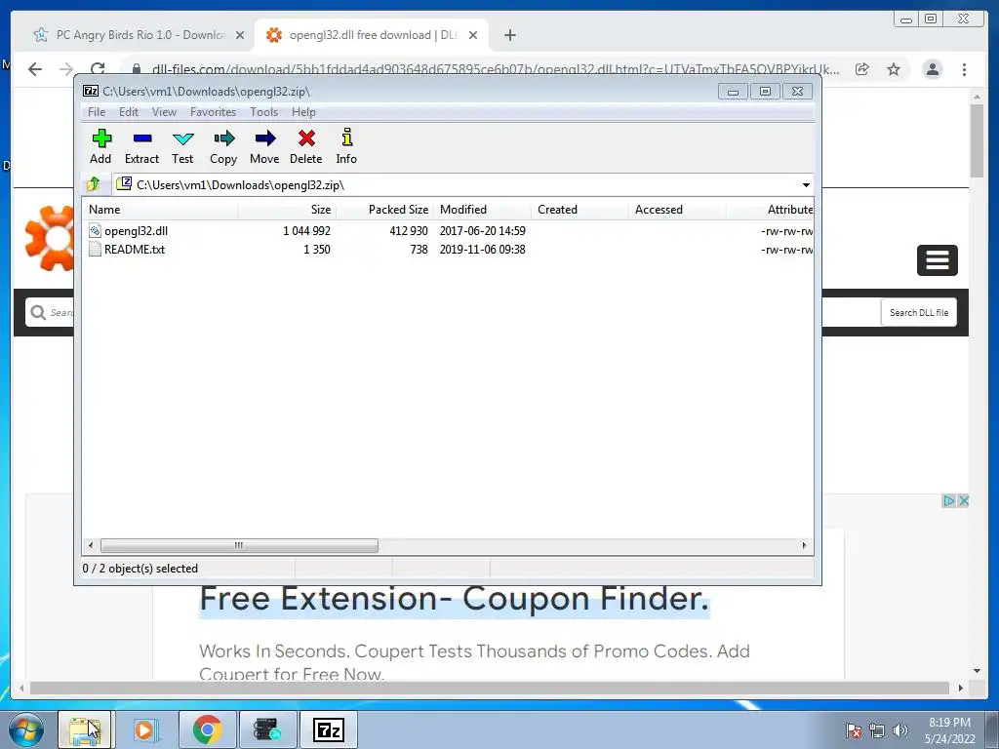The width and height of the screenshot is (999, 749).
Task: Close the Angry Birds Rio tab
Action: (x=240, y=35)
